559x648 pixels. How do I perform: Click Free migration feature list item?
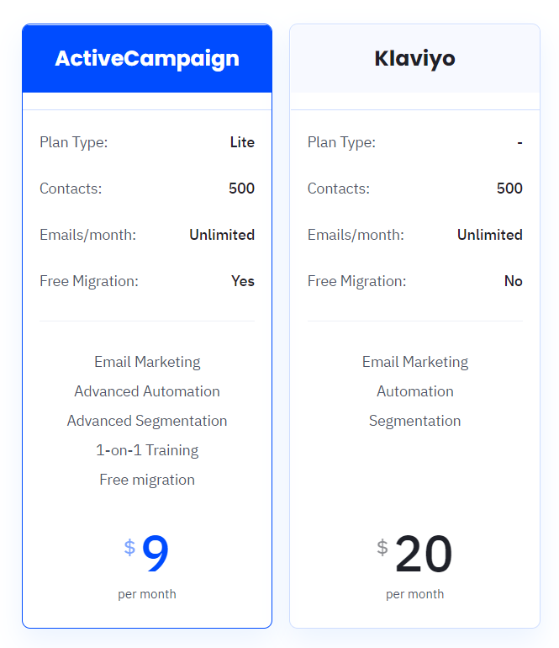147,480
